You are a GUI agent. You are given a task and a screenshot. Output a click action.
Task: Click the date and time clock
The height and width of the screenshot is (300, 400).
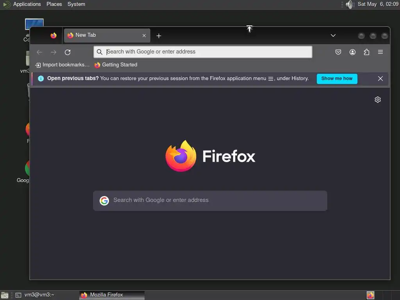coord(378,4)
